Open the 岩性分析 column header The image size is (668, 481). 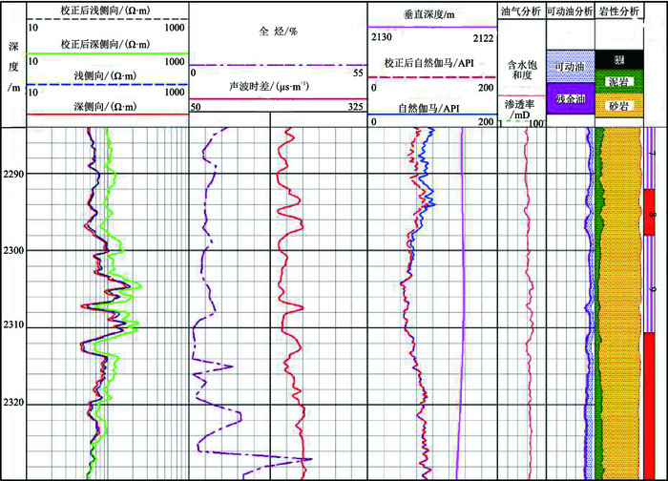pyautogui.click(x=617, y=10)
